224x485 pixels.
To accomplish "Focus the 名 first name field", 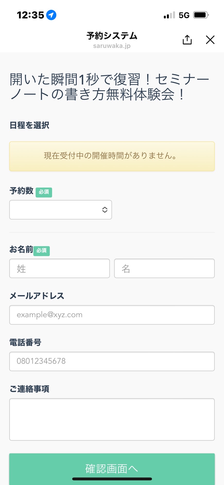I will (x=164, y=268).
